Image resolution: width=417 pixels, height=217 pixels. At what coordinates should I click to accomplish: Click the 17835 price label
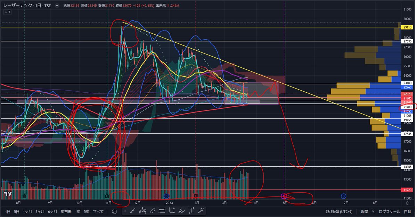click(407, 134)
